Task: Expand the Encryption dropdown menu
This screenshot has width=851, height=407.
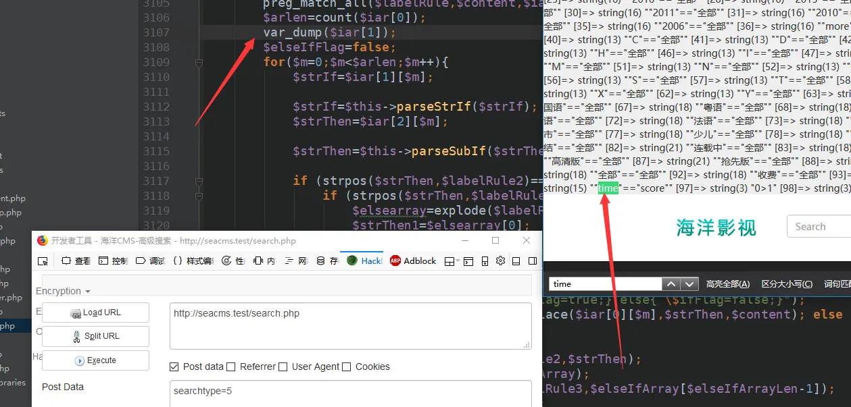Action: point(63,291)
